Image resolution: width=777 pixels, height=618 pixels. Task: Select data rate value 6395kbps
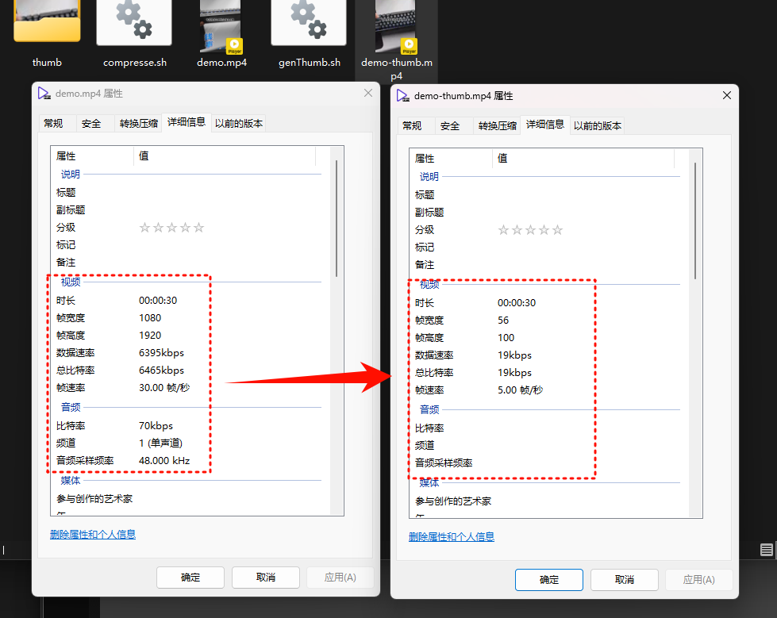(161, 352)
